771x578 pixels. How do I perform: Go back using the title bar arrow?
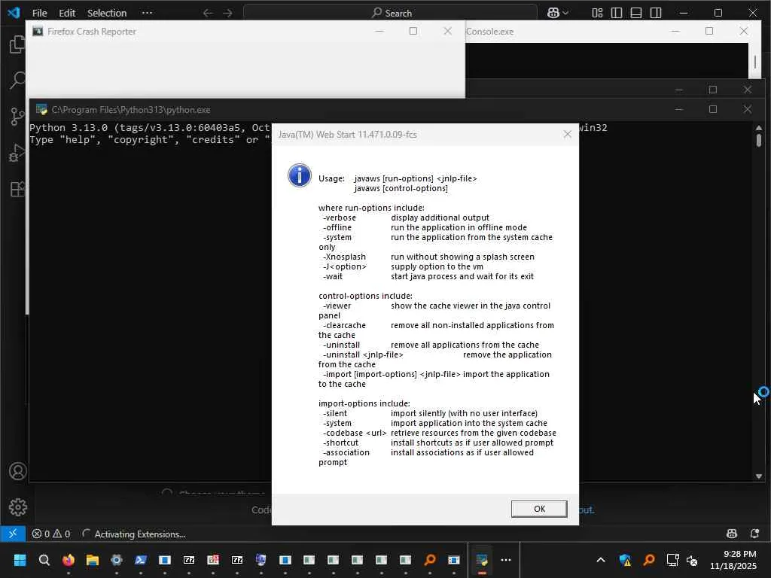pos(208,14)
